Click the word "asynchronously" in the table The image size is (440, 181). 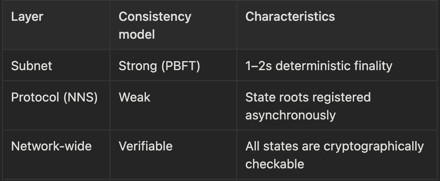coord(290,115)
